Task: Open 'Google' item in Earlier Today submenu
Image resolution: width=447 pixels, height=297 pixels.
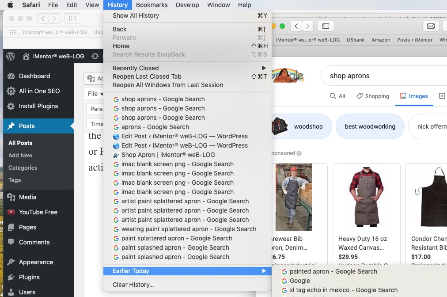Action: [x=359, y=281]
